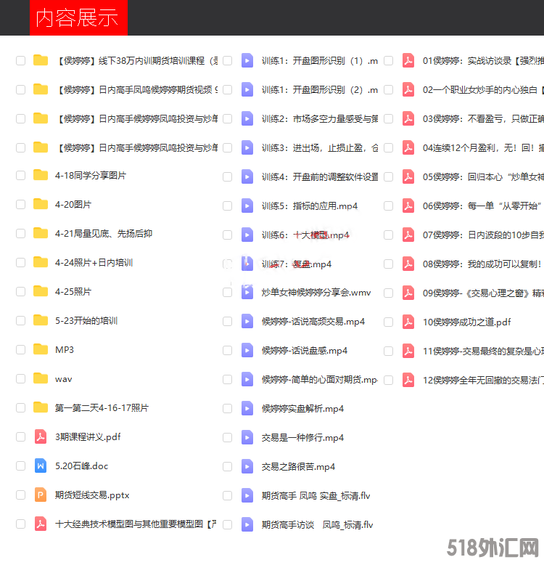This screenshot has width=544, height=565.
Task: Open 候婷婷-简单的心面对期货 video name
Action: [x=319, y=379]
